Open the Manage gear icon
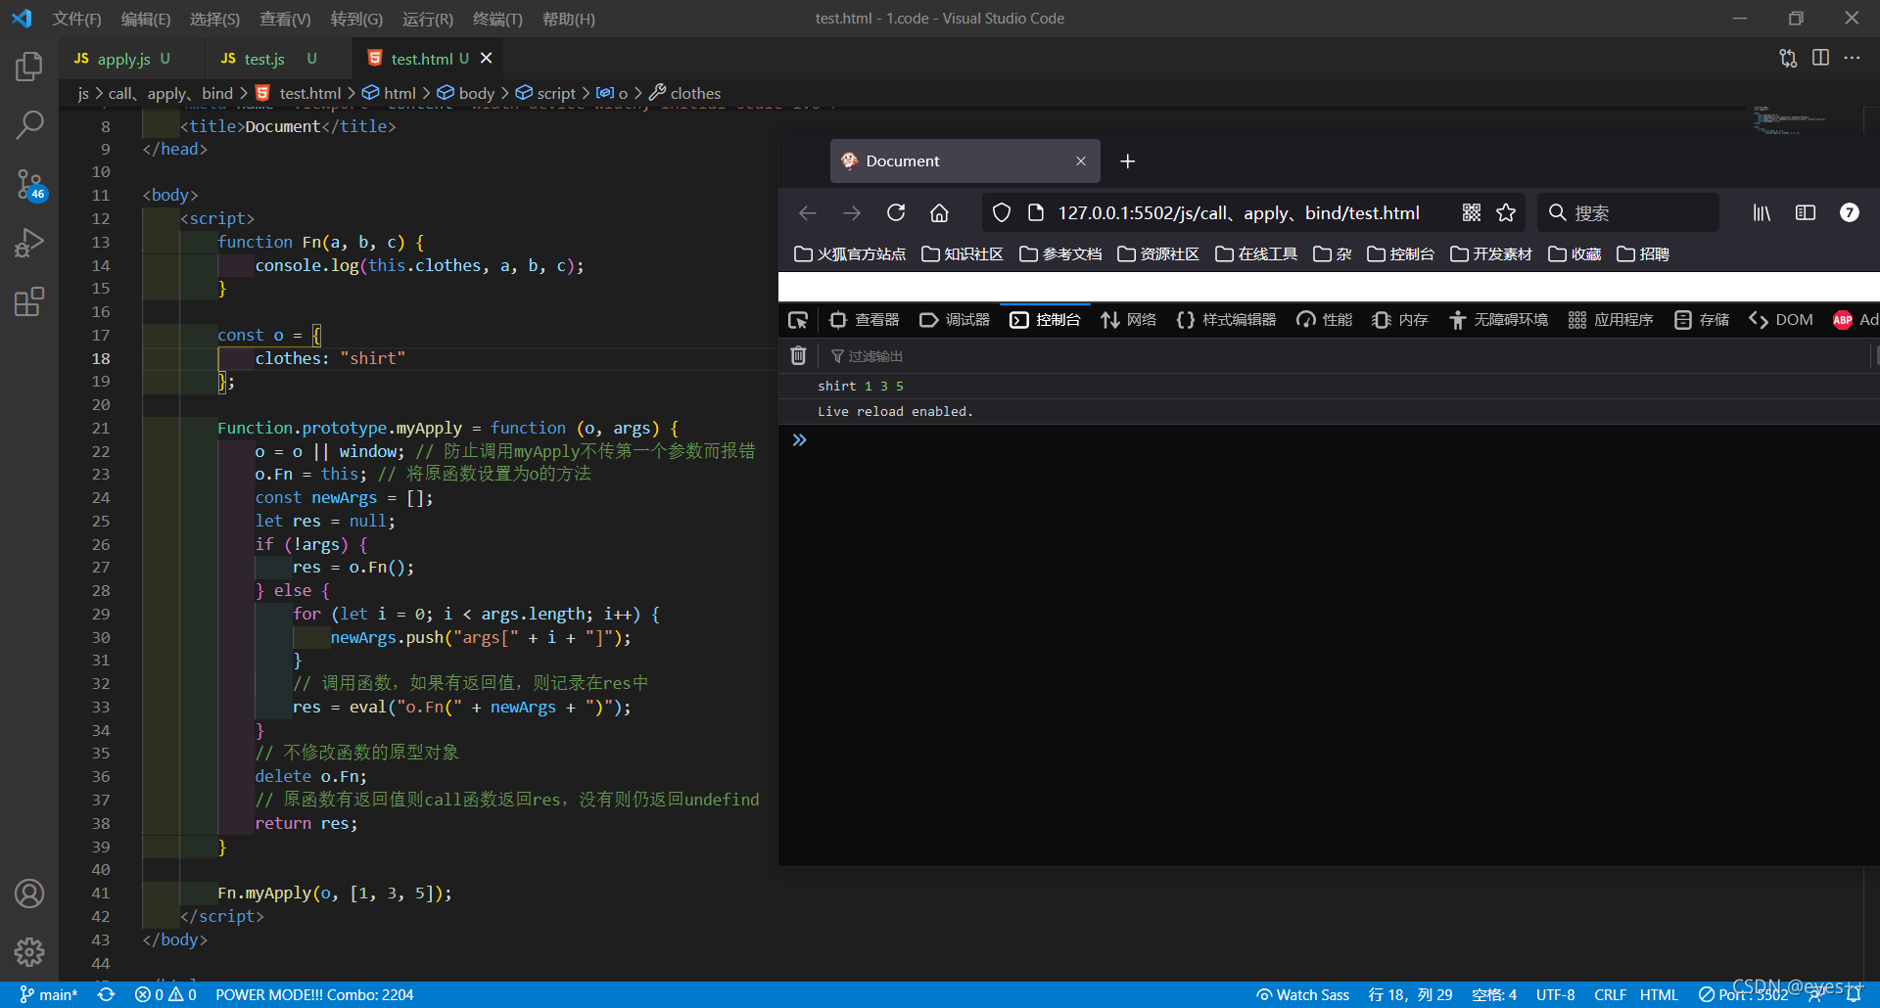Viewport: 1880px width, 1008px height. tap(29, 951)
